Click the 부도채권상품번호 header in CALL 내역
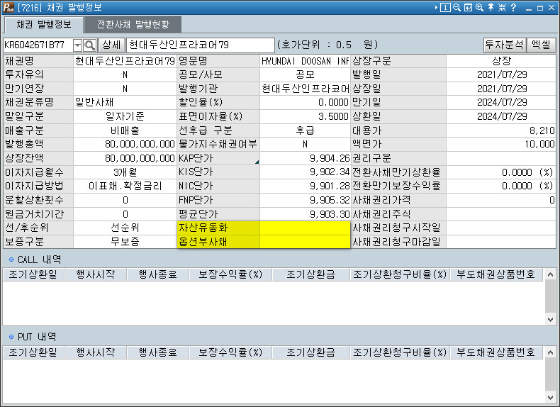 (495, 274)
